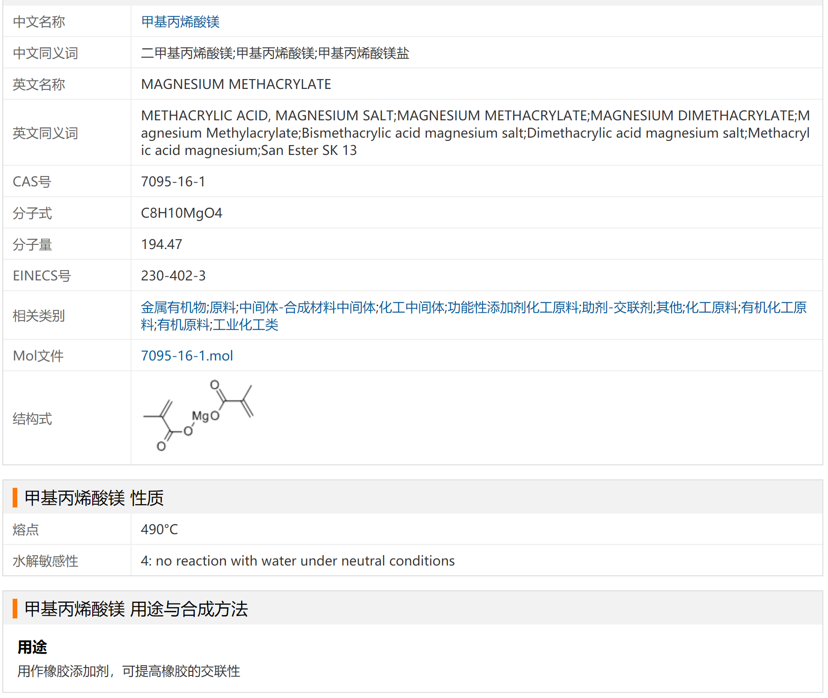Click the molecular weight value 194.47
Viewport: 828px width, 698px height.
(161, 244)
